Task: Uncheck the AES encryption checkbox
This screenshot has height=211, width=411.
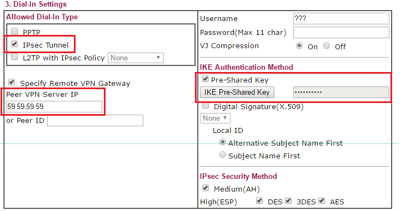Action: coord(322,200)
